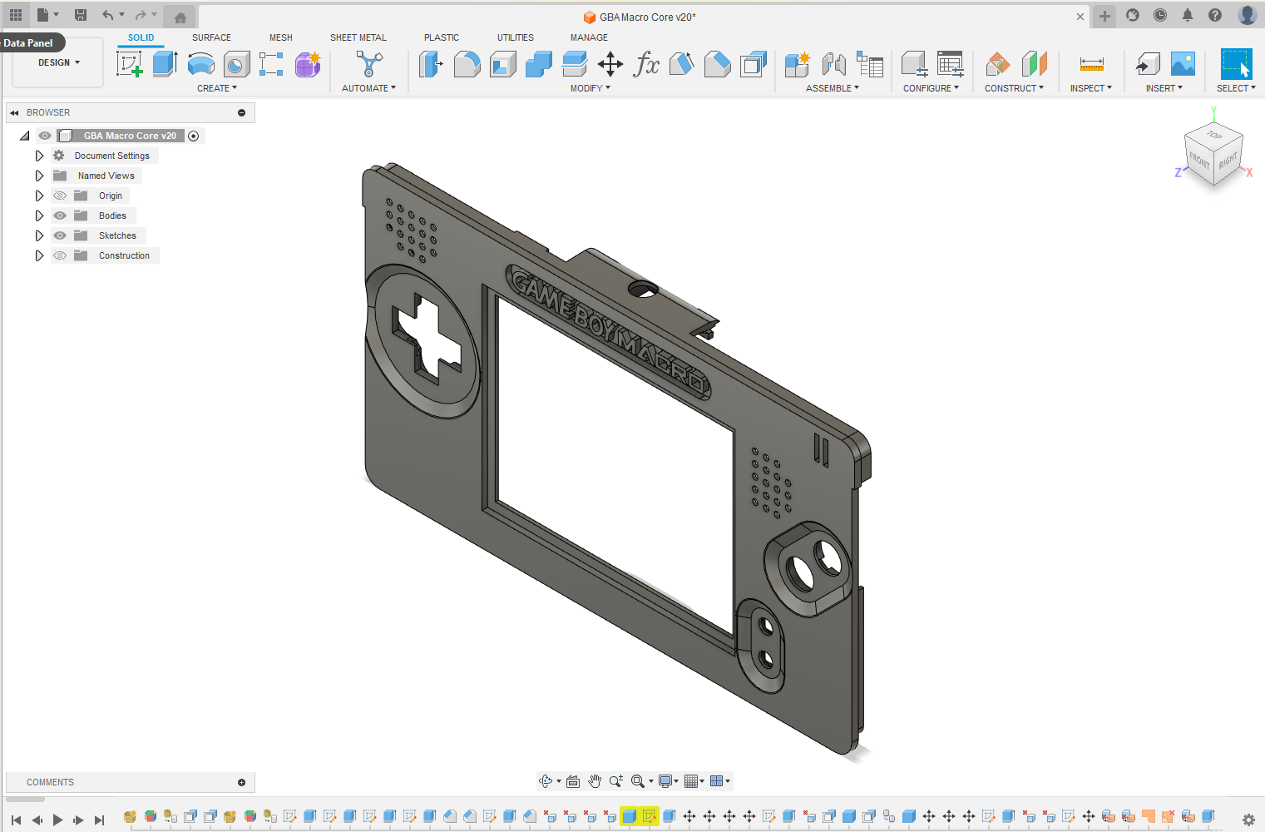Open the Assemble dropdown menu
This screenshot has width=1265, height=832.
point(833,88)
